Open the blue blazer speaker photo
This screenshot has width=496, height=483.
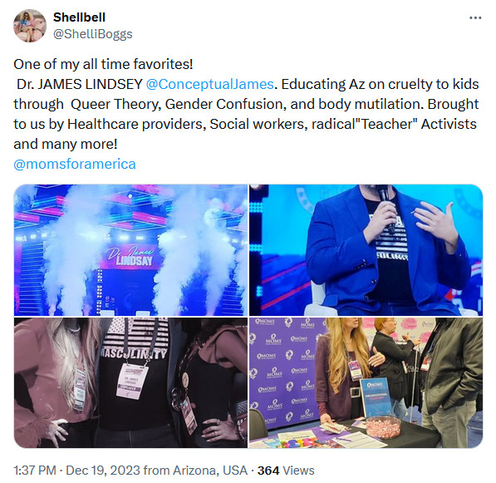pos(366,250)
